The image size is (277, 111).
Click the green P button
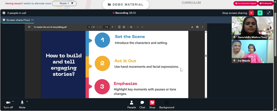[260, 13]
